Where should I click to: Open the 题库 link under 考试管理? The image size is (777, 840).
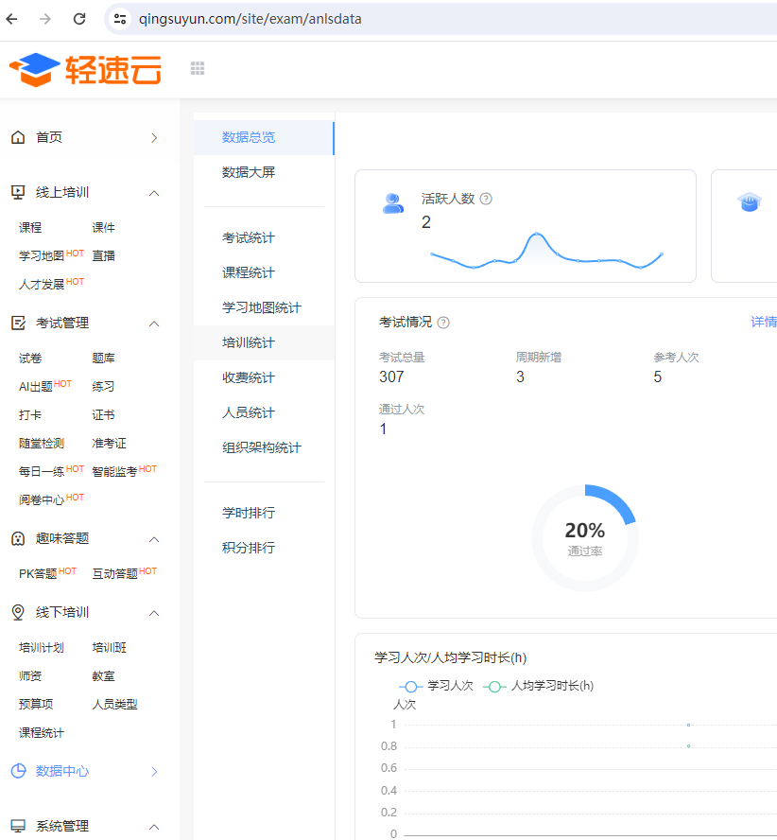(104, 359)
